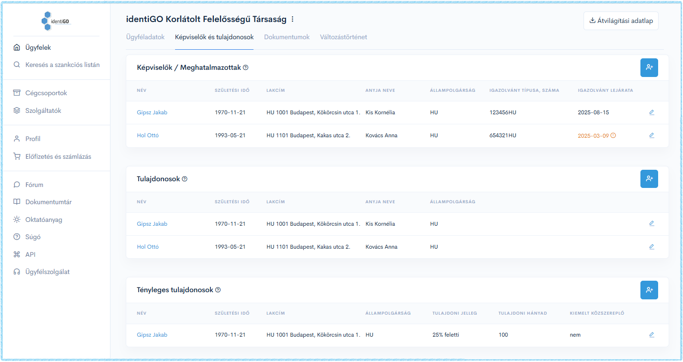683x362 pixels.
Task: Click the headset icon beside Ügyfélszolgálat
Action: 17,272
